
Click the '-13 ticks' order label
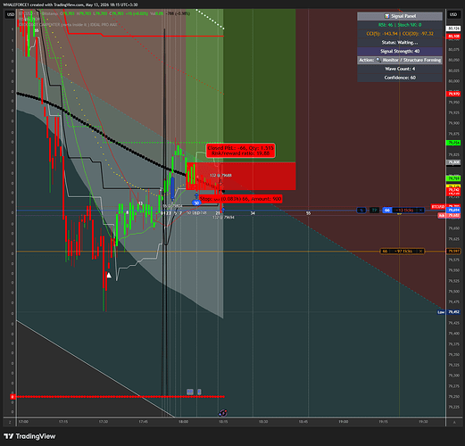tap(404, 211)
